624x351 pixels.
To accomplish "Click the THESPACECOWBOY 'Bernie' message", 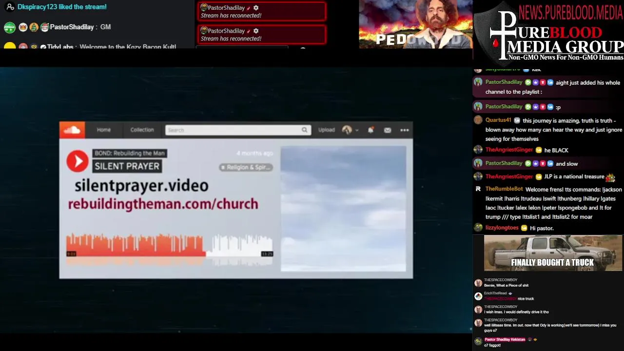I will point(506,286).
